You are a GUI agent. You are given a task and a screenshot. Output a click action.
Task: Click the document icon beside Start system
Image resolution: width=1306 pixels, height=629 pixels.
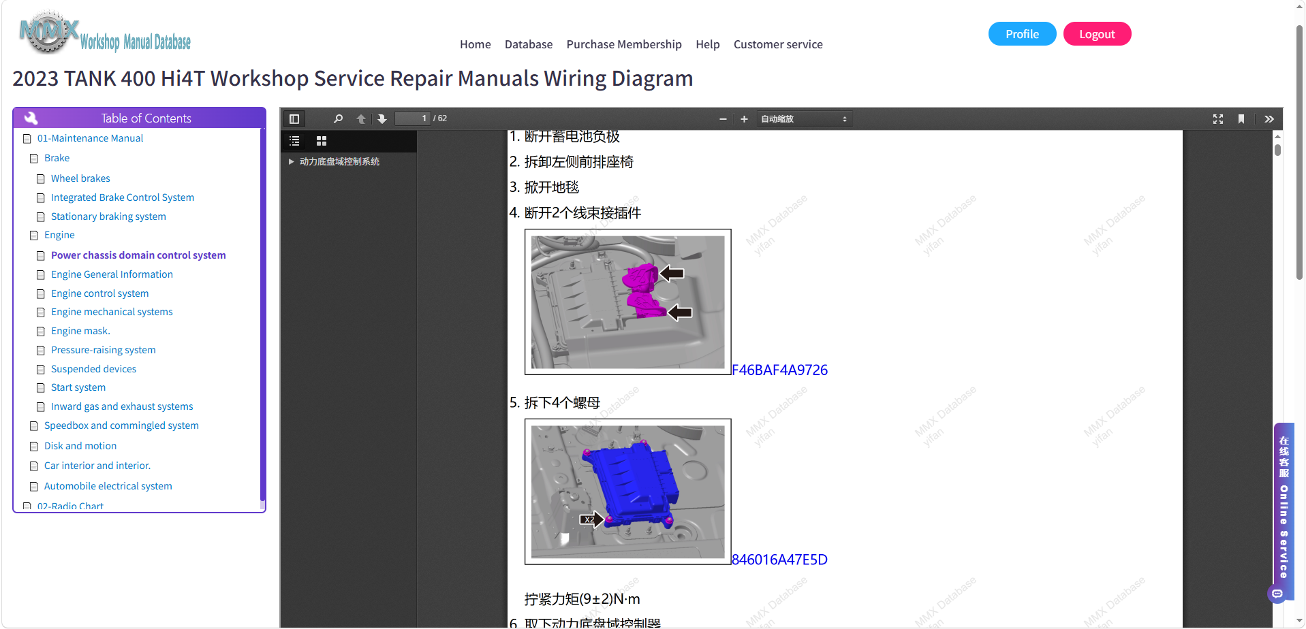pyautogui.click(x=41, y=388)
